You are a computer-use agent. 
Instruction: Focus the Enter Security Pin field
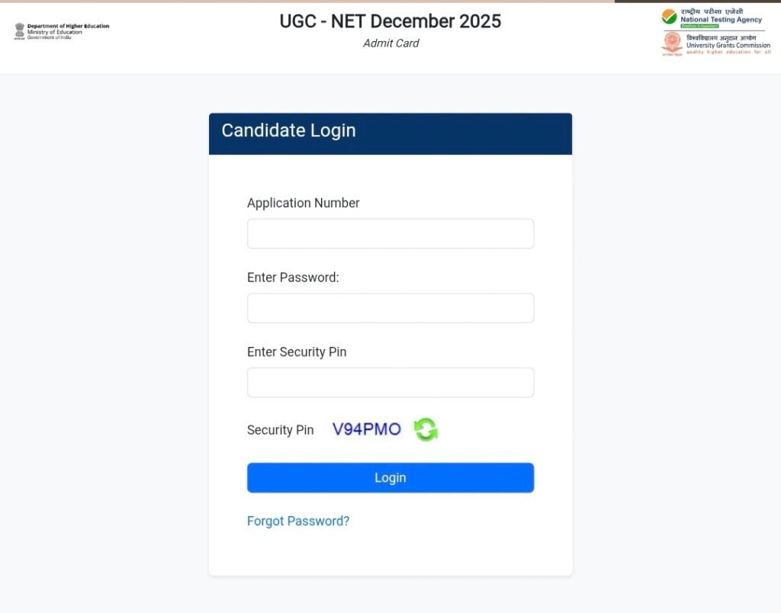(390, 383)
